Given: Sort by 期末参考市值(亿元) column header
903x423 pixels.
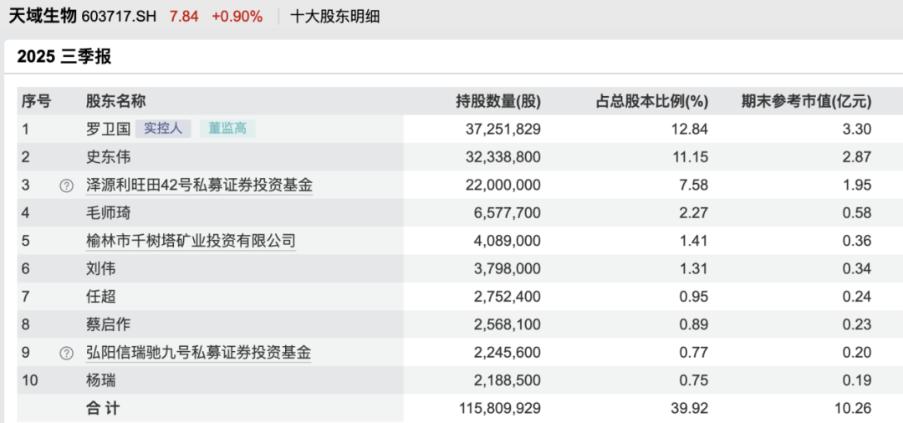Looking at the screenshot, I should click(806, 102).
